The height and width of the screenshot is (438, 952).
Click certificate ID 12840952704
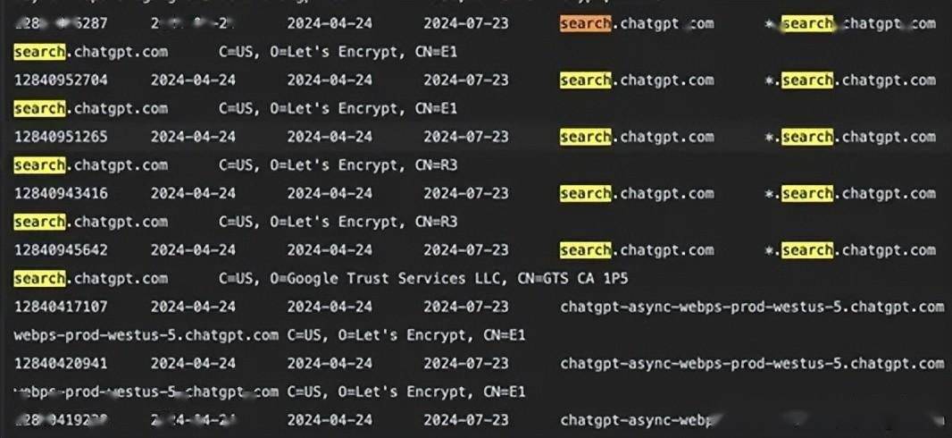point(61,80)
